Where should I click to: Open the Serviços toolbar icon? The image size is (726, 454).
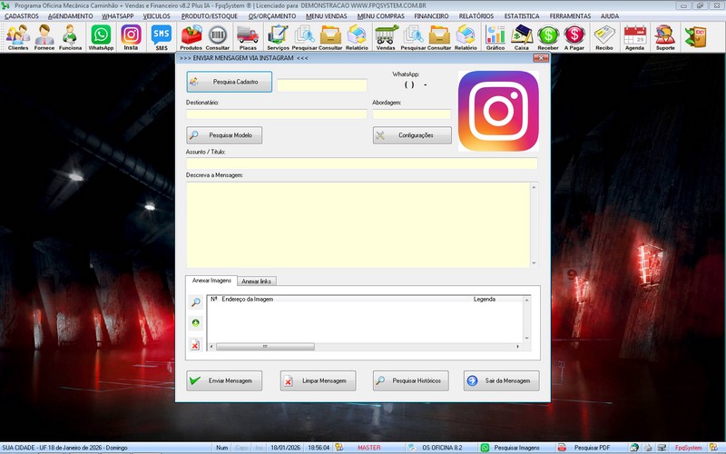coord(278,37)
